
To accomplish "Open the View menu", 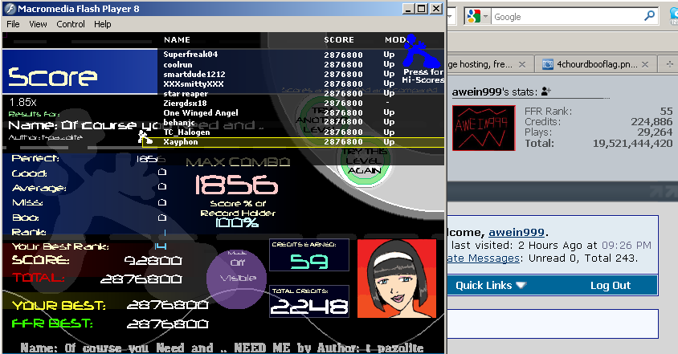I will [x=38, y=24].
